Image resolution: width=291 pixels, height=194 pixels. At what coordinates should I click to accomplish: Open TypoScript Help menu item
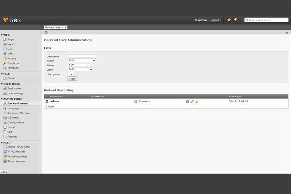coord(17,156)
